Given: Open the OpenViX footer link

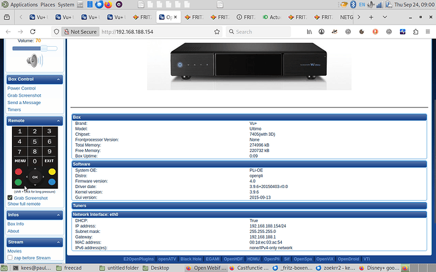Looking at the screenshot, I should [x=325, y=259].
